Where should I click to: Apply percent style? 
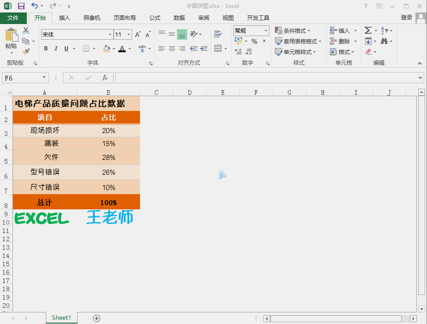tap(254, 42)
